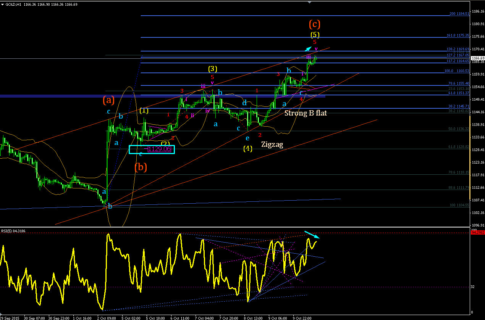
Task: Select the yellow (4) wave label
Action: click(248, 148)
